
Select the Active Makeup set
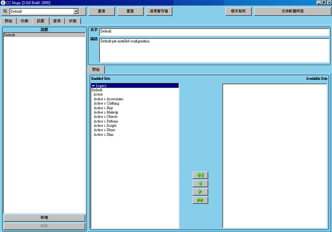(x=135, y=112)
